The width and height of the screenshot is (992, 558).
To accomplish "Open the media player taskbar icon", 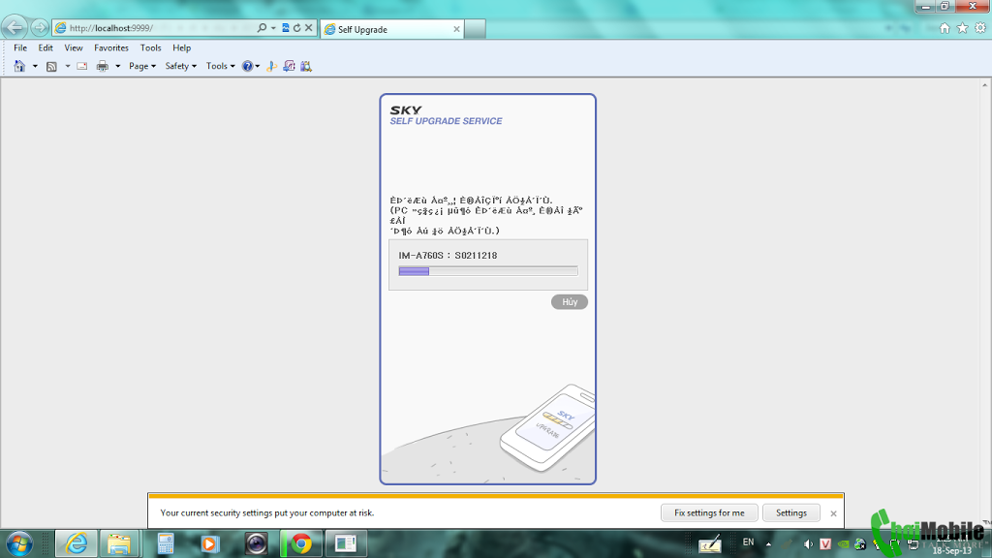I will [x=210, y=543].
